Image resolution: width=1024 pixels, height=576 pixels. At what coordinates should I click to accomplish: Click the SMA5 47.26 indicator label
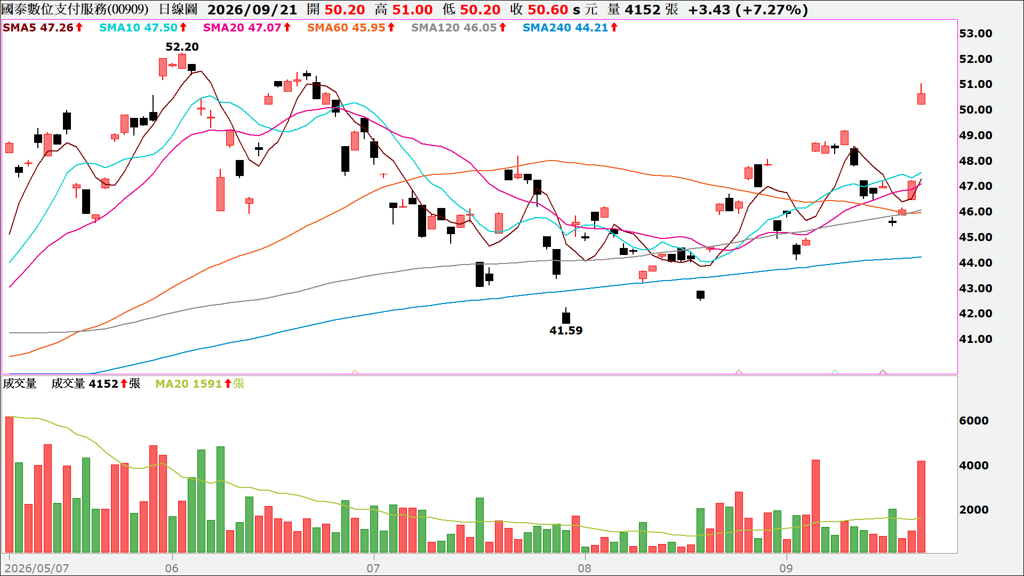[43, 28]
